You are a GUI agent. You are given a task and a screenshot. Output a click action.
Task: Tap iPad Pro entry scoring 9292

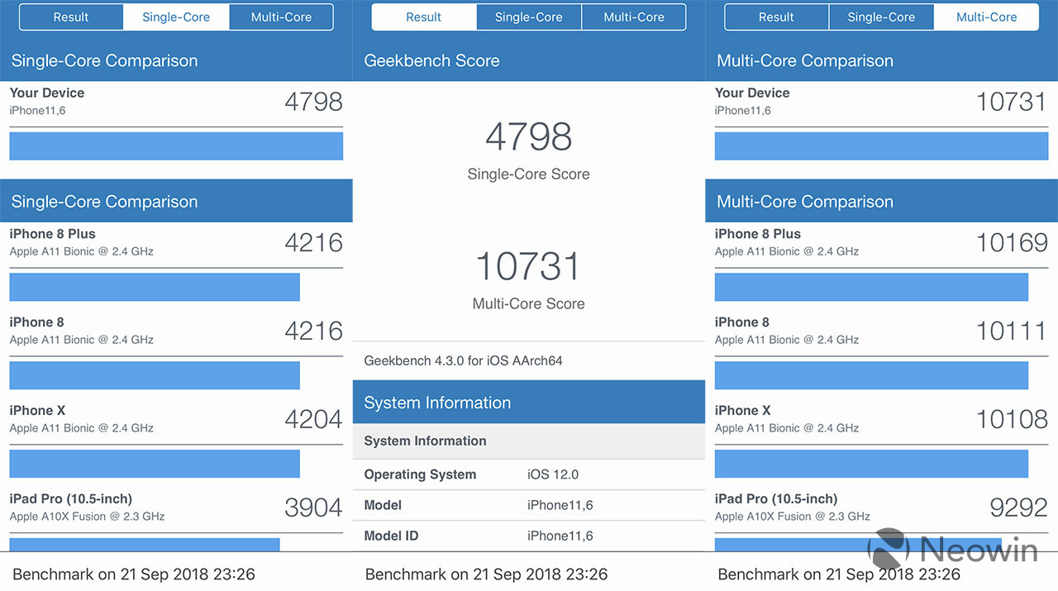point(881,508)
